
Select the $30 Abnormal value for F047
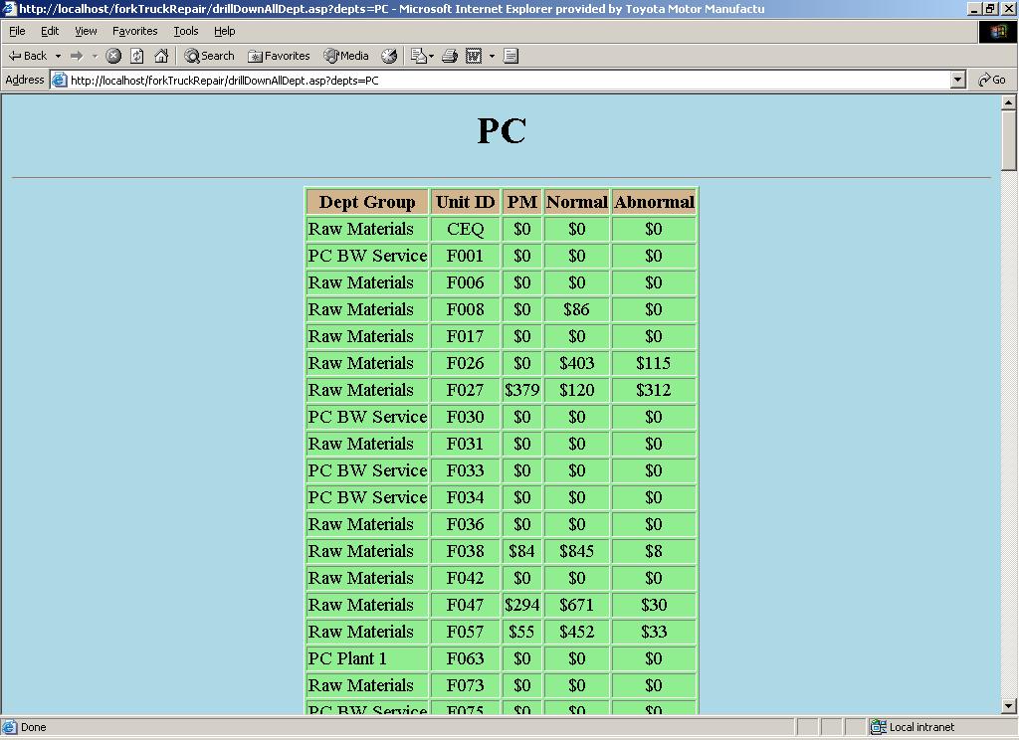click(655, 605)
